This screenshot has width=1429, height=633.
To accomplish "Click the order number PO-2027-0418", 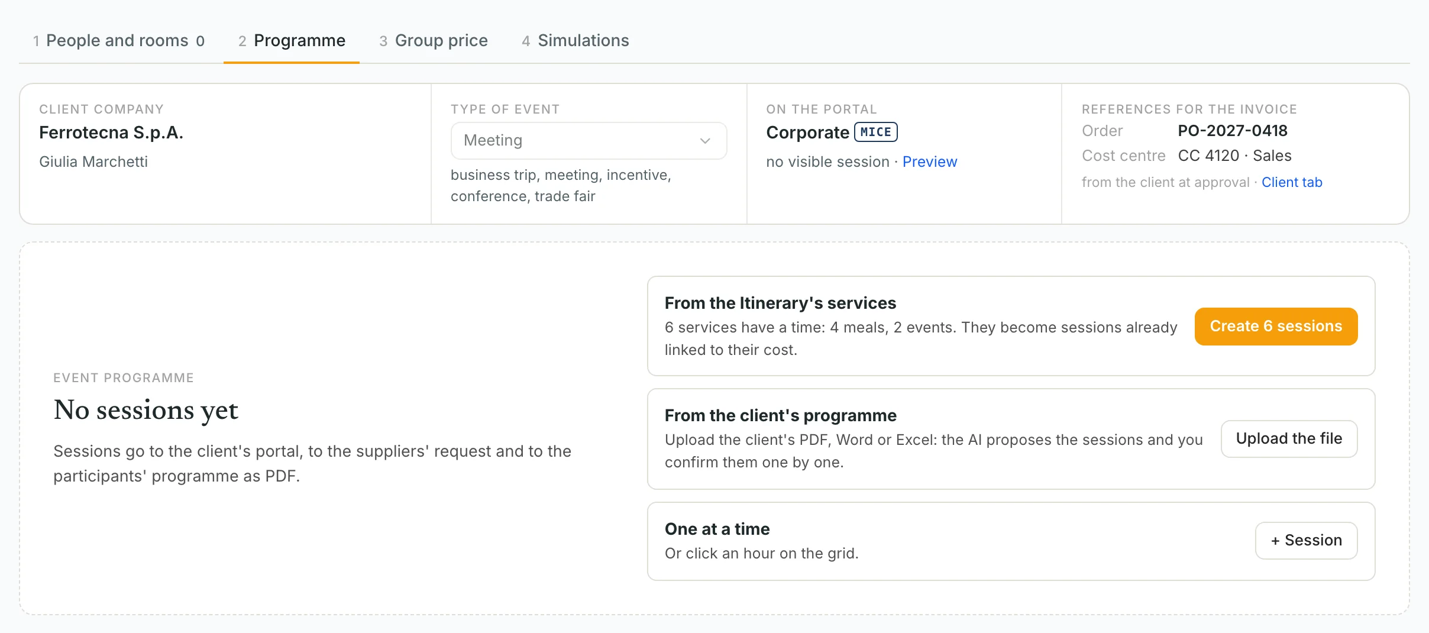I will pyautogui.click(x=1233, y=131).
